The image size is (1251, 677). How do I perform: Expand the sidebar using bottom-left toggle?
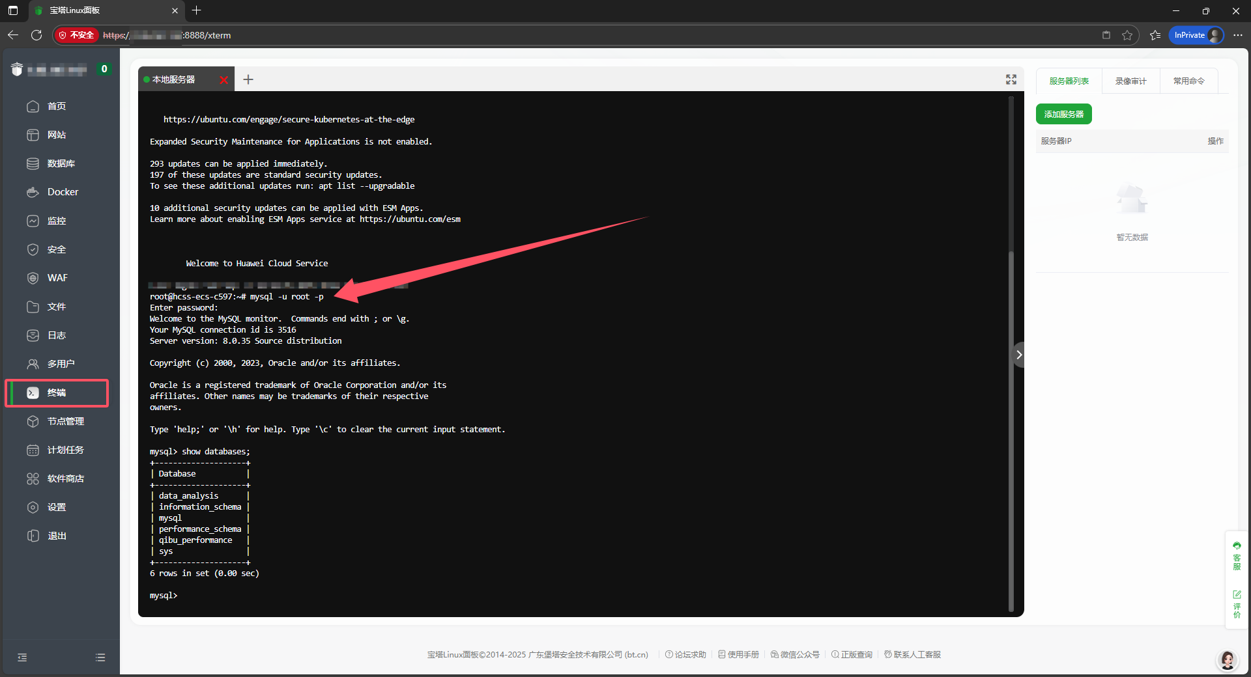[22, 657]
